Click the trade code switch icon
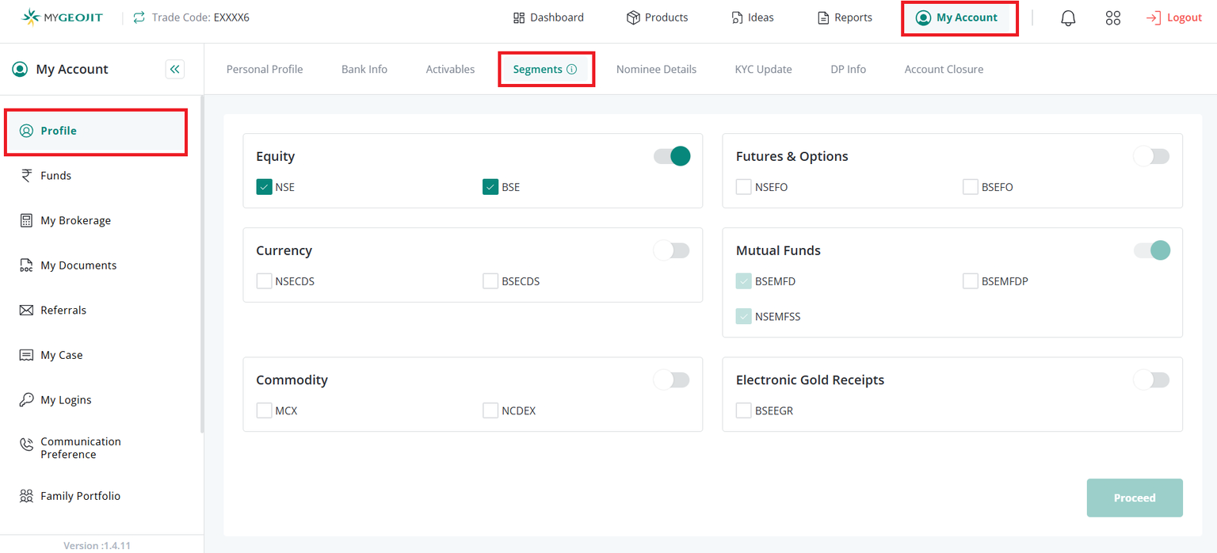The height and width of the screenshot is (553, 1217). point(139,17)
